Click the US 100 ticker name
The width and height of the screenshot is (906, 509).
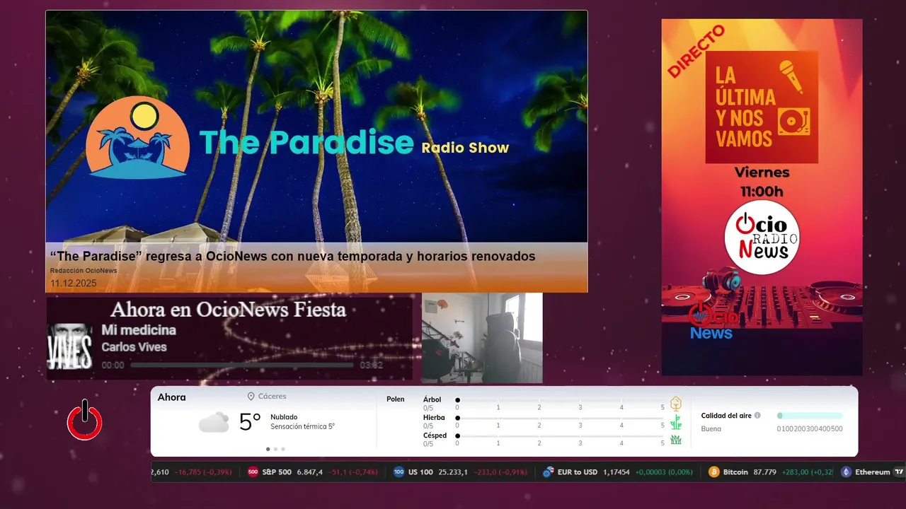[x=420, y=472]
